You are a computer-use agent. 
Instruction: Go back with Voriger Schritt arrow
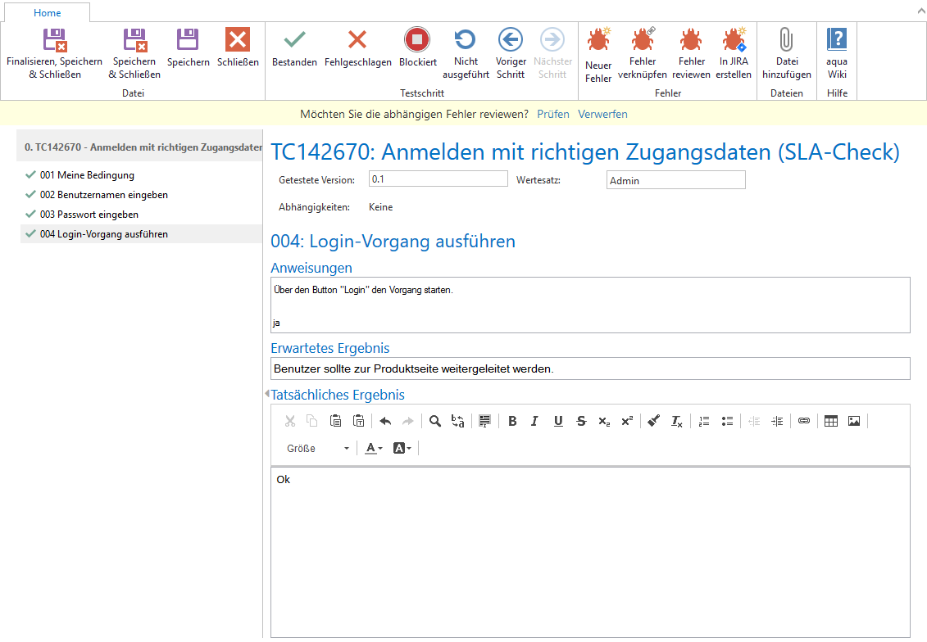[x=511, y=40]
